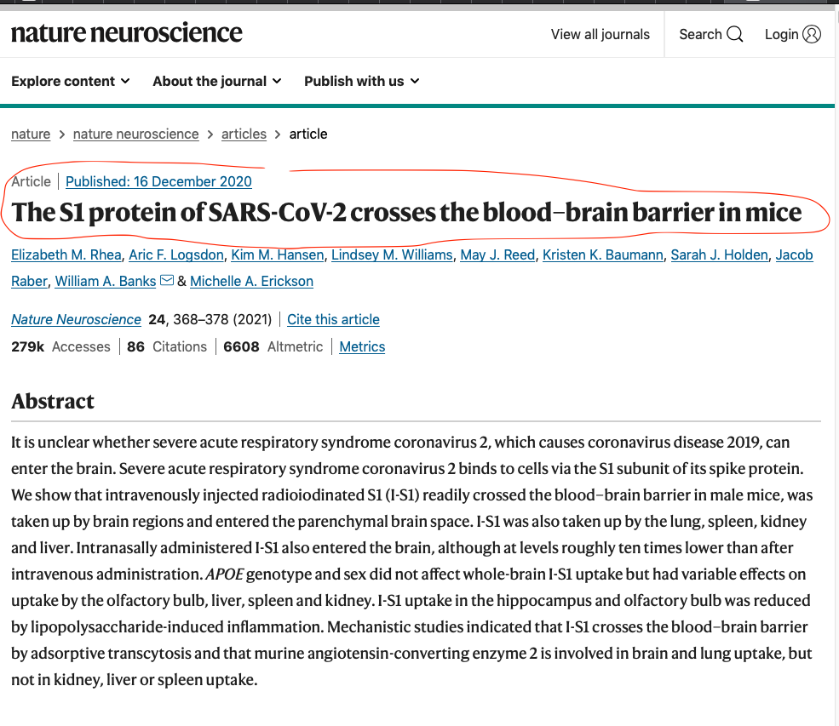
Task: Select author Michelle A. Erickson link
Action: coord(251,281)
